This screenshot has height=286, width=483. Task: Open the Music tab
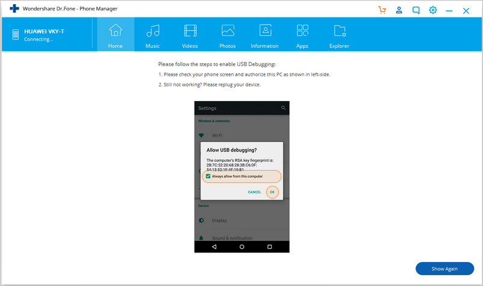point(152,35)
